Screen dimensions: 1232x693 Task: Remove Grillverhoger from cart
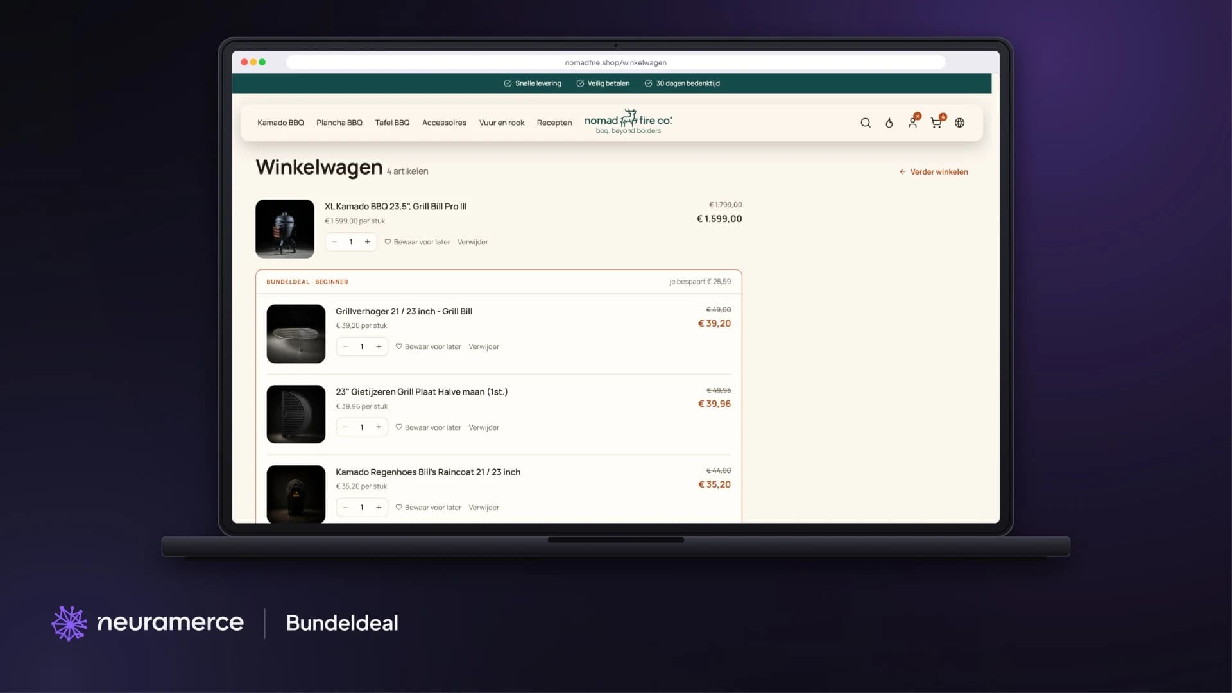click(x=484, y=346)
